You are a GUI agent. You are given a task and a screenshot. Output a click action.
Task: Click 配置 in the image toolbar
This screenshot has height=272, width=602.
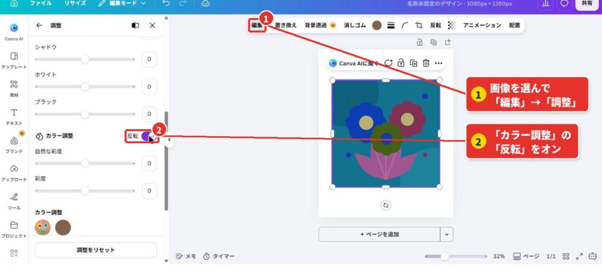tap(514, 25)
